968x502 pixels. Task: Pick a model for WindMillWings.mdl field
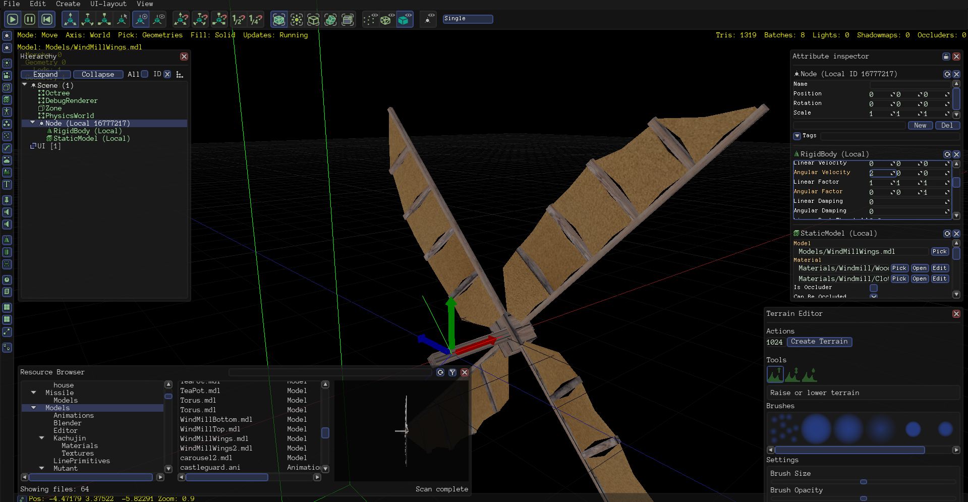[940, 251]
